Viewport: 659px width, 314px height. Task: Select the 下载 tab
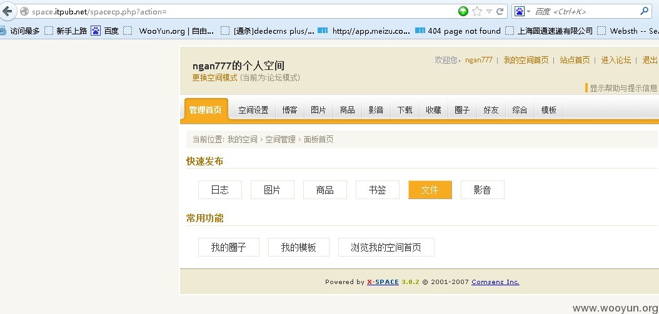405,110
